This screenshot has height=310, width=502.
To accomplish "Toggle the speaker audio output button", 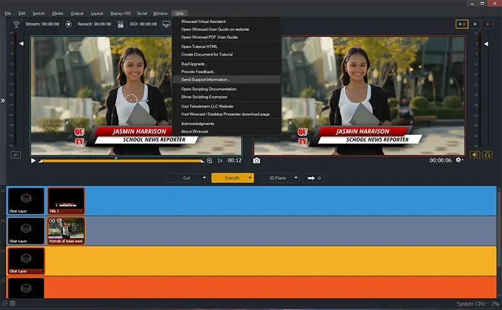I will tap(475, 155).
